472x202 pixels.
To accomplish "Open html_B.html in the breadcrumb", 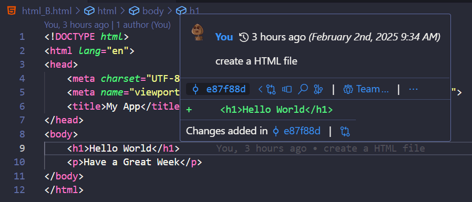I will tap(47, 11).
